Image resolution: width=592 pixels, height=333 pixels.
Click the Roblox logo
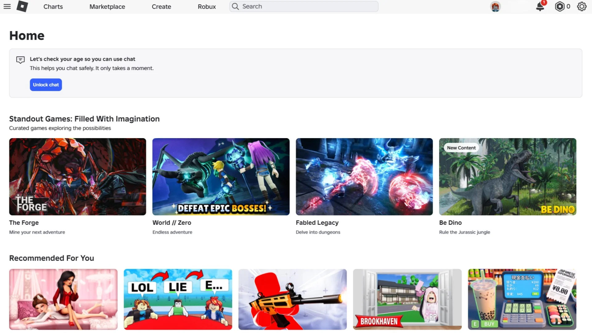point(22,6)
